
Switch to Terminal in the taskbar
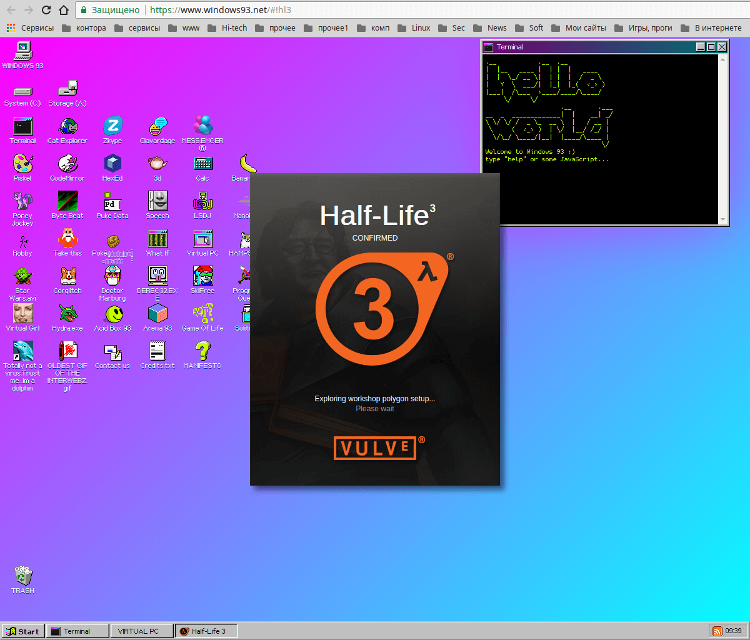[78, 631]
